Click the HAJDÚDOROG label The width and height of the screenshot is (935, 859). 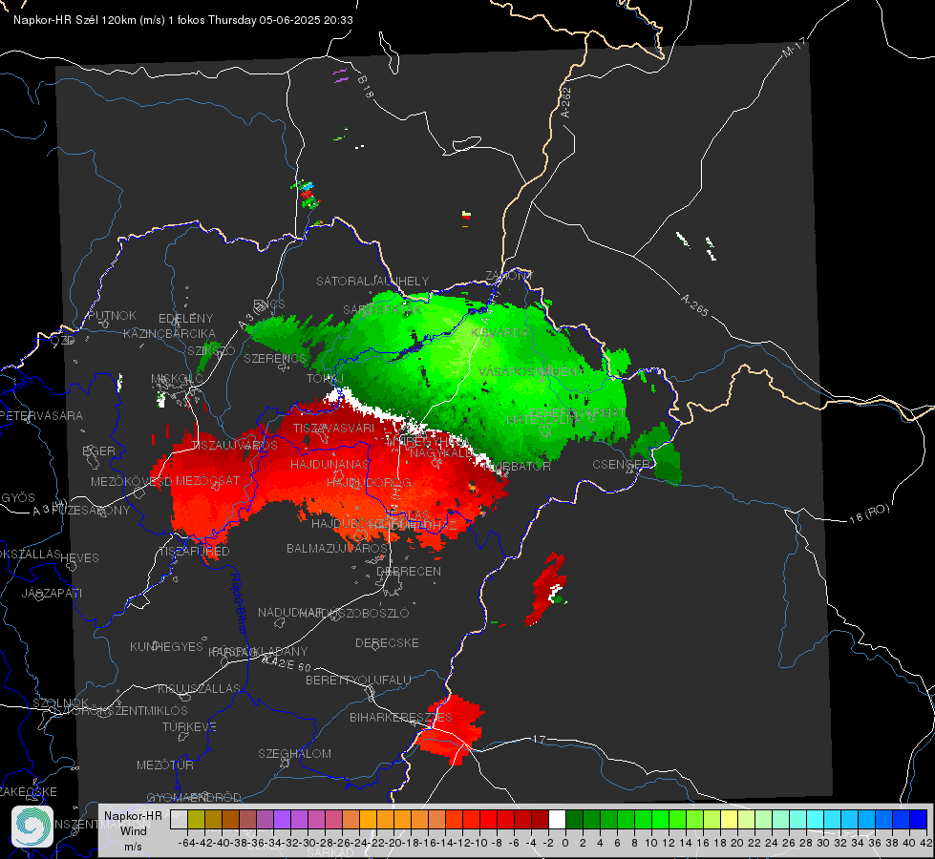[369, 482]
